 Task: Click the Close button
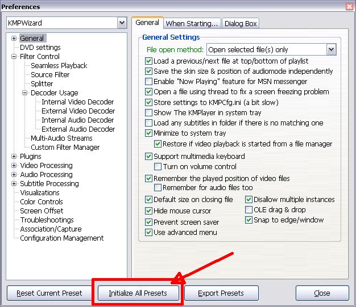pyautogui.click(x=322, y=293)
